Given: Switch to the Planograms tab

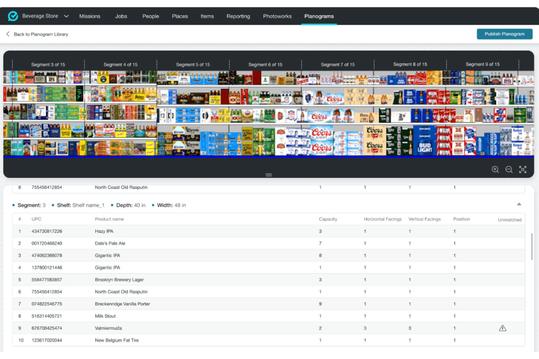Looking at the screenshot, I should click(319, 16).
